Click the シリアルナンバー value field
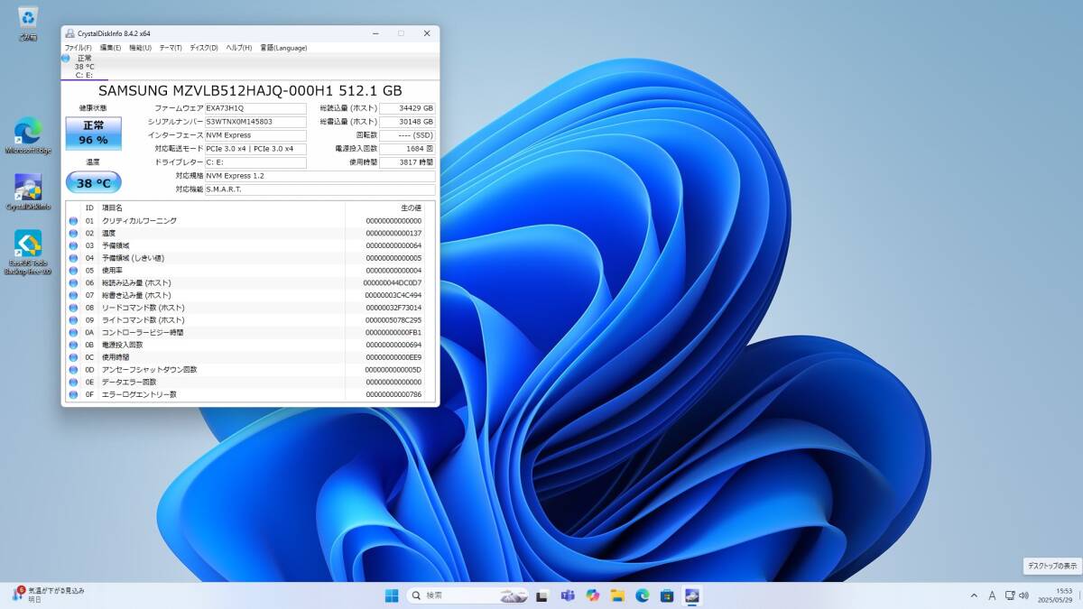 coord(255,122)
